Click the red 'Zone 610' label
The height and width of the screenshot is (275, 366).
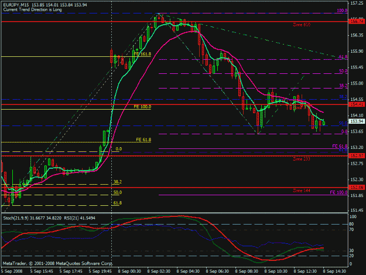tap(302, 25)
